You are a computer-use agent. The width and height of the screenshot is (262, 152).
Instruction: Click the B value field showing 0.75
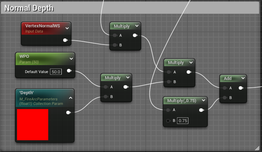click(182, 120)
